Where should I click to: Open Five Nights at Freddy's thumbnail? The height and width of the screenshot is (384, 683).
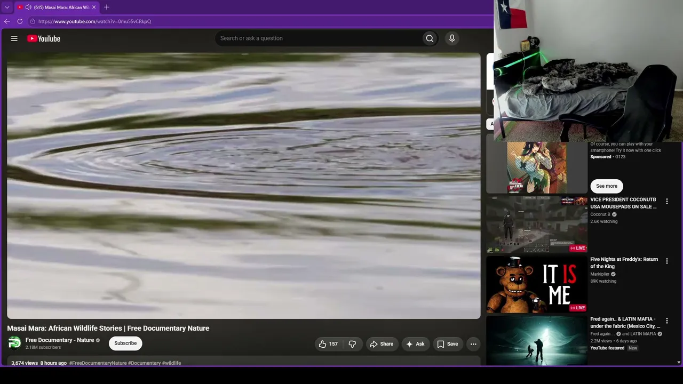click(537, 284)
